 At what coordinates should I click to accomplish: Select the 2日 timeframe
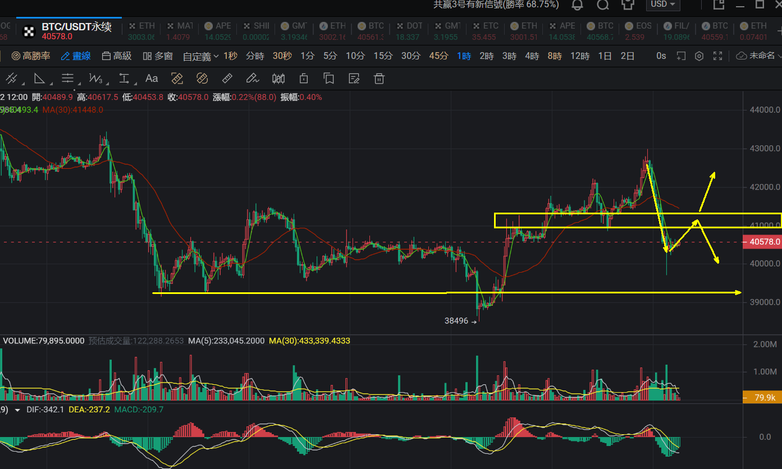pyautogui.click(x=628, y=56)
